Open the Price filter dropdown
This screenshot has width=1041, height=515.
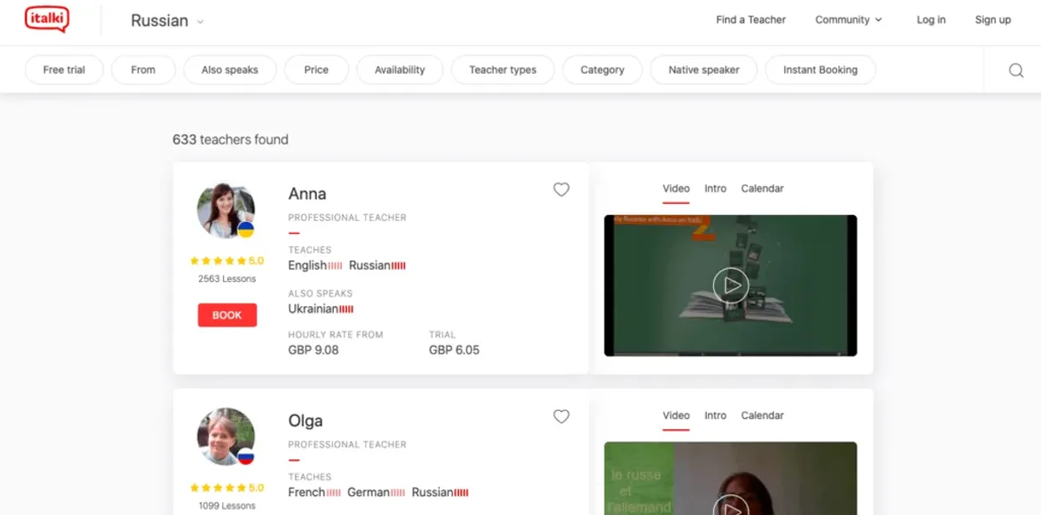[x=317, y=70]
